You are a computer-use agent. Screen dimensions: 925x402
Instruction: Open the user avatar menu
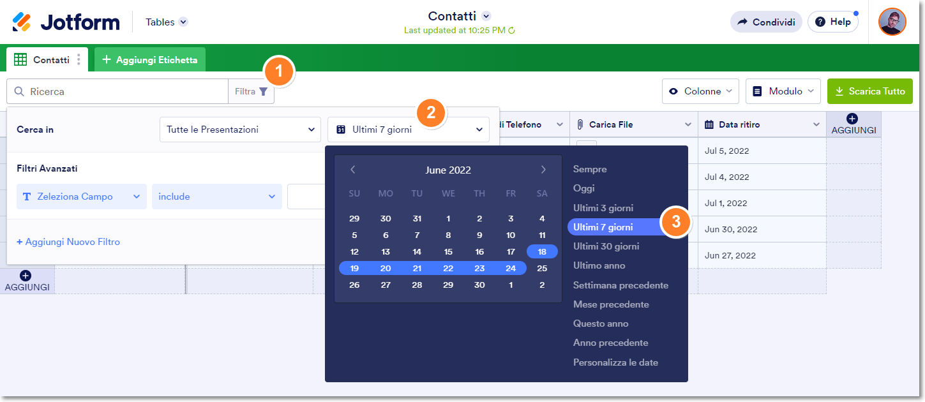tap(892, 22)
